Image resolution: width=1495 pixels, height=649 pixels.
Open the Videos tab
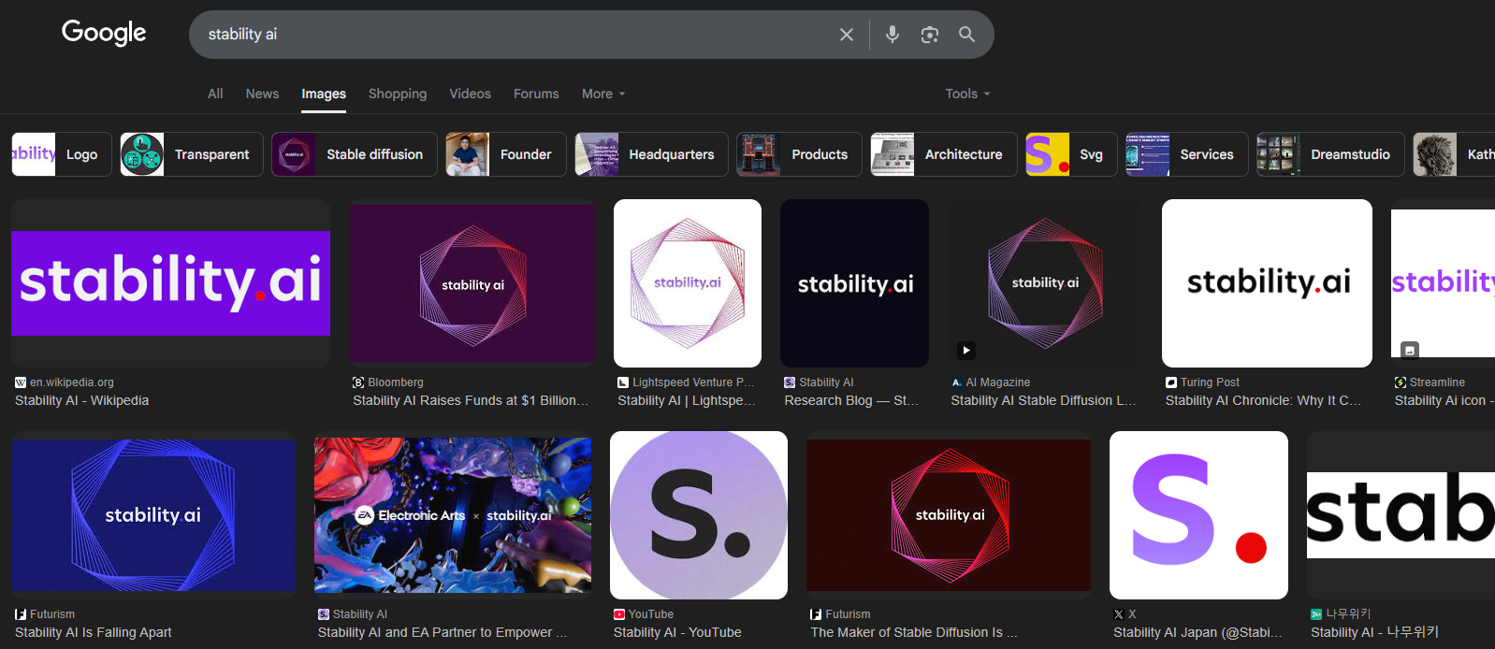click(470, 94)
